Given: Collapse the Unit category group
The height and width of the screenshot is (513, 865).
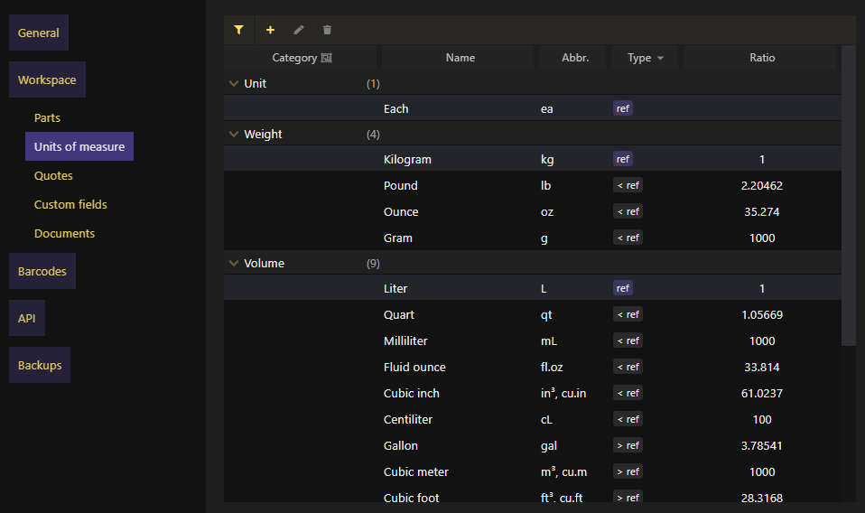Looking at the screenshot, I should (234, 83).
